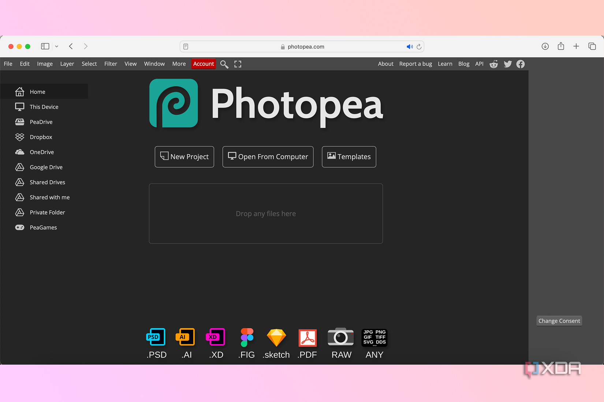This screenshot has width=604, height=402.
Task: Click the Google Drive icon
Action: [x=20, y=167]
